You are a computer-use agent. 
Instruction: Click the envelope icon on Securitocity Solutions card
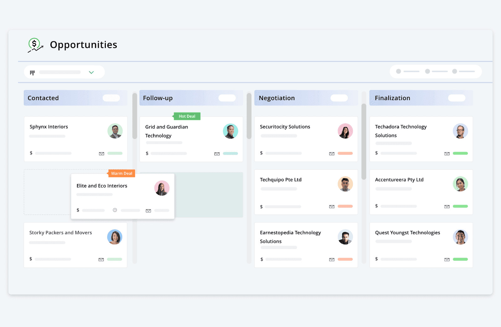click(x=332, y=153)
